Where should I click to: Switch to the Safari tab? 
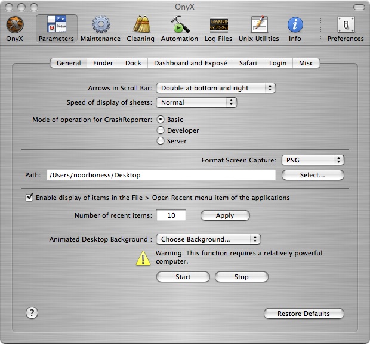248,63
